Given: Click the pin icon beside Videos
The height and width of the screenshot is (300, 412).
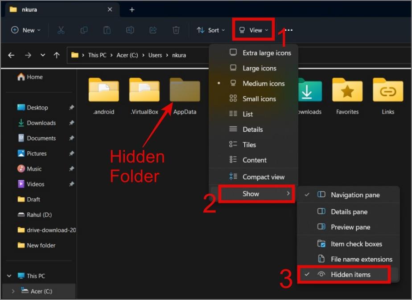Looking at the screenshot, I should (x=71, y=184).
